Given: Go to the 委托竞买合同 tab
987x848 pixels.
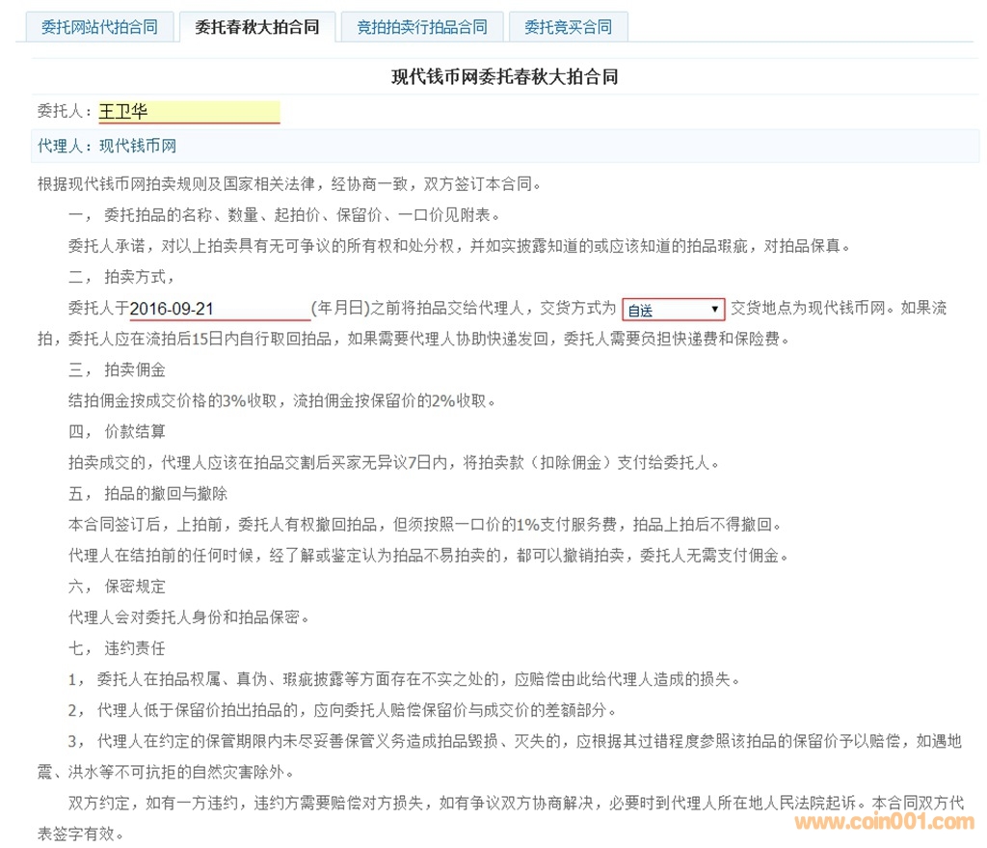Looking at the screenshot, I should (568, 27).
